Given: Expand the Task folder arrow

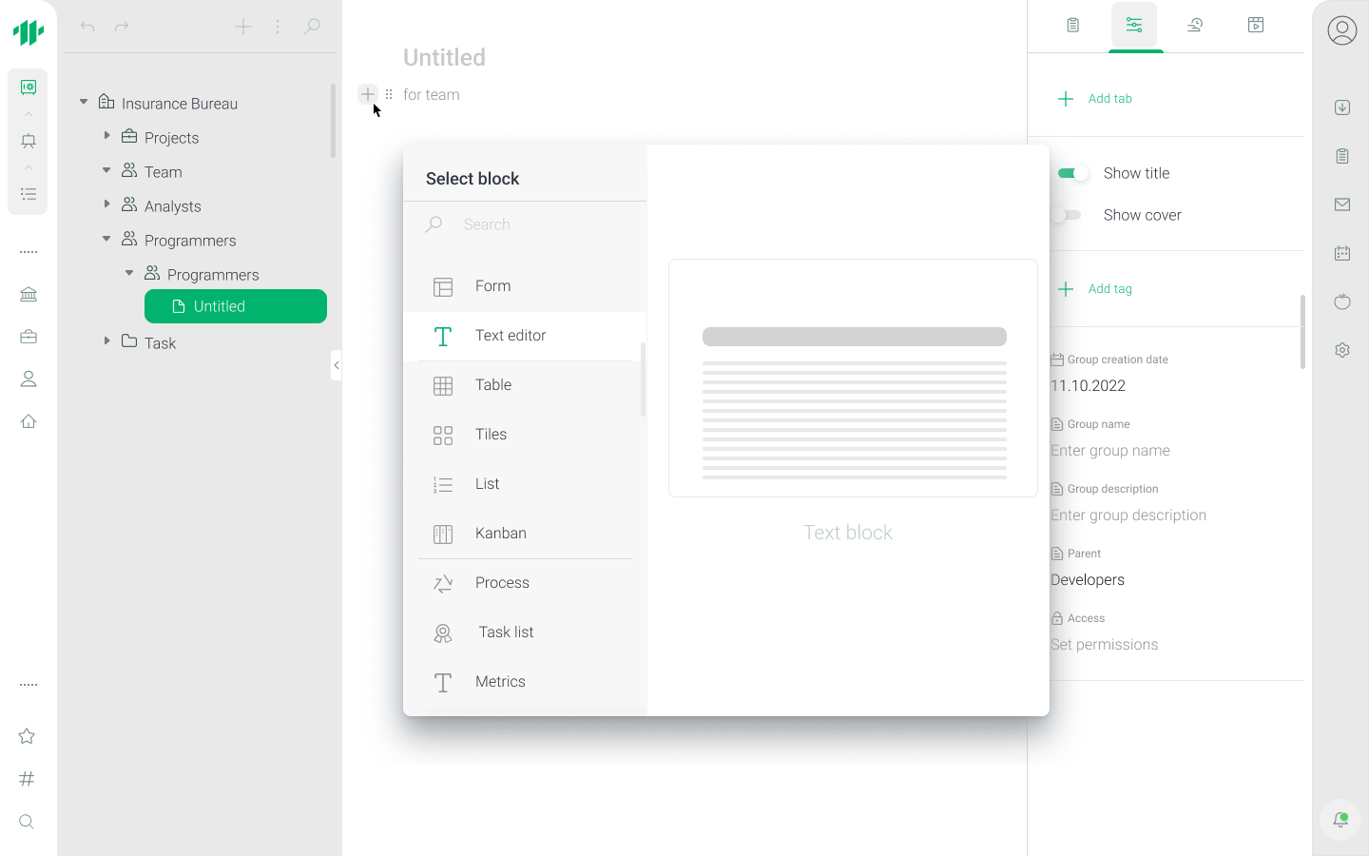Looking at the screenshot, I should click(106, 341).
